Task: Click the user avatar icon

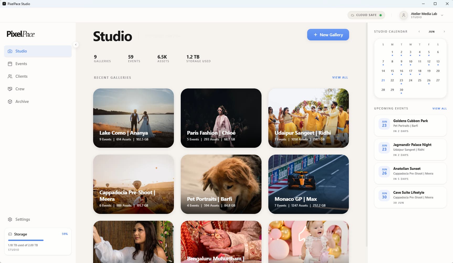Action: pyautogui.click(x=404, y=15)
